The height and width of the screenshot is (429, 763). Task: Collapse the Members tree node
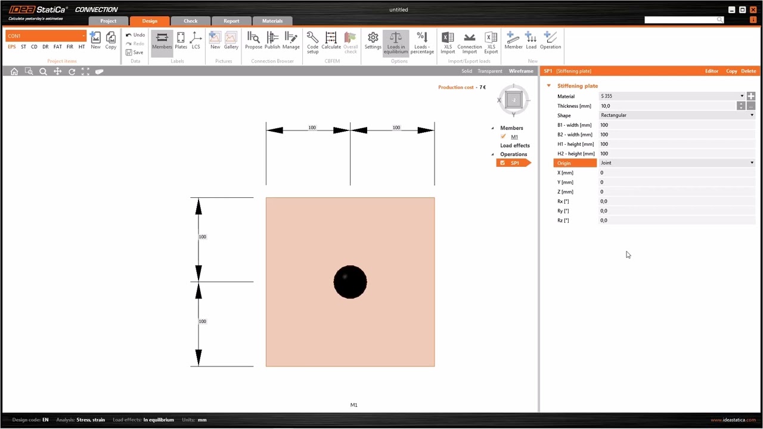coord(492,128)
